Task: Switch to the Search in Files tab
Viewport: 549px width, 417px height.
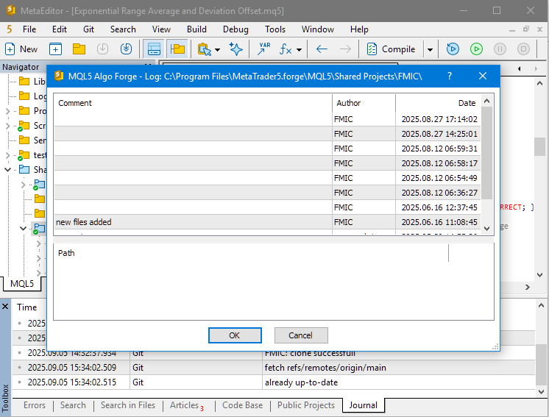Action: click(x=128, y=405)
